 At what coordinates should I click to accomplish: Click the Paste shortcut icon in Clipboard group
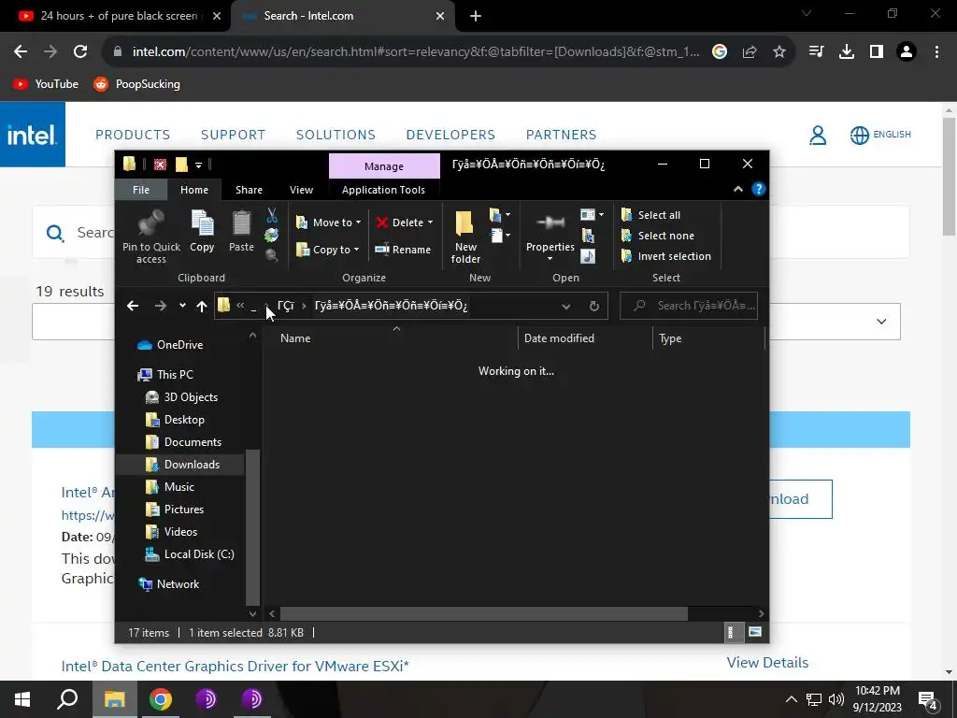click(x=272, y=255)
